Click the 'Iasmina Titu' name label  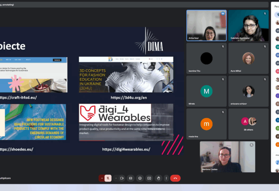click(194, 71)
